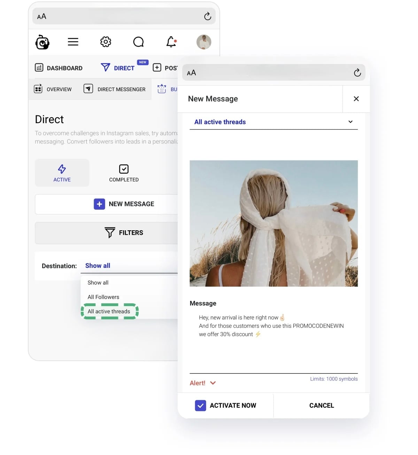
Task: Click the robot app logo
Action: pos(42,42)
